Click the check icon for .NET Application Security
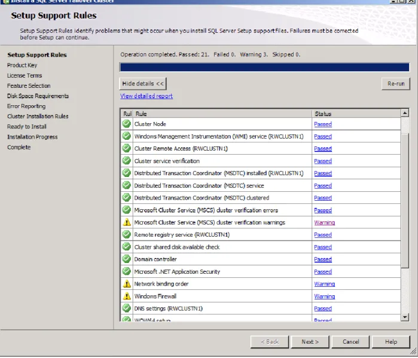 [127, 271]
